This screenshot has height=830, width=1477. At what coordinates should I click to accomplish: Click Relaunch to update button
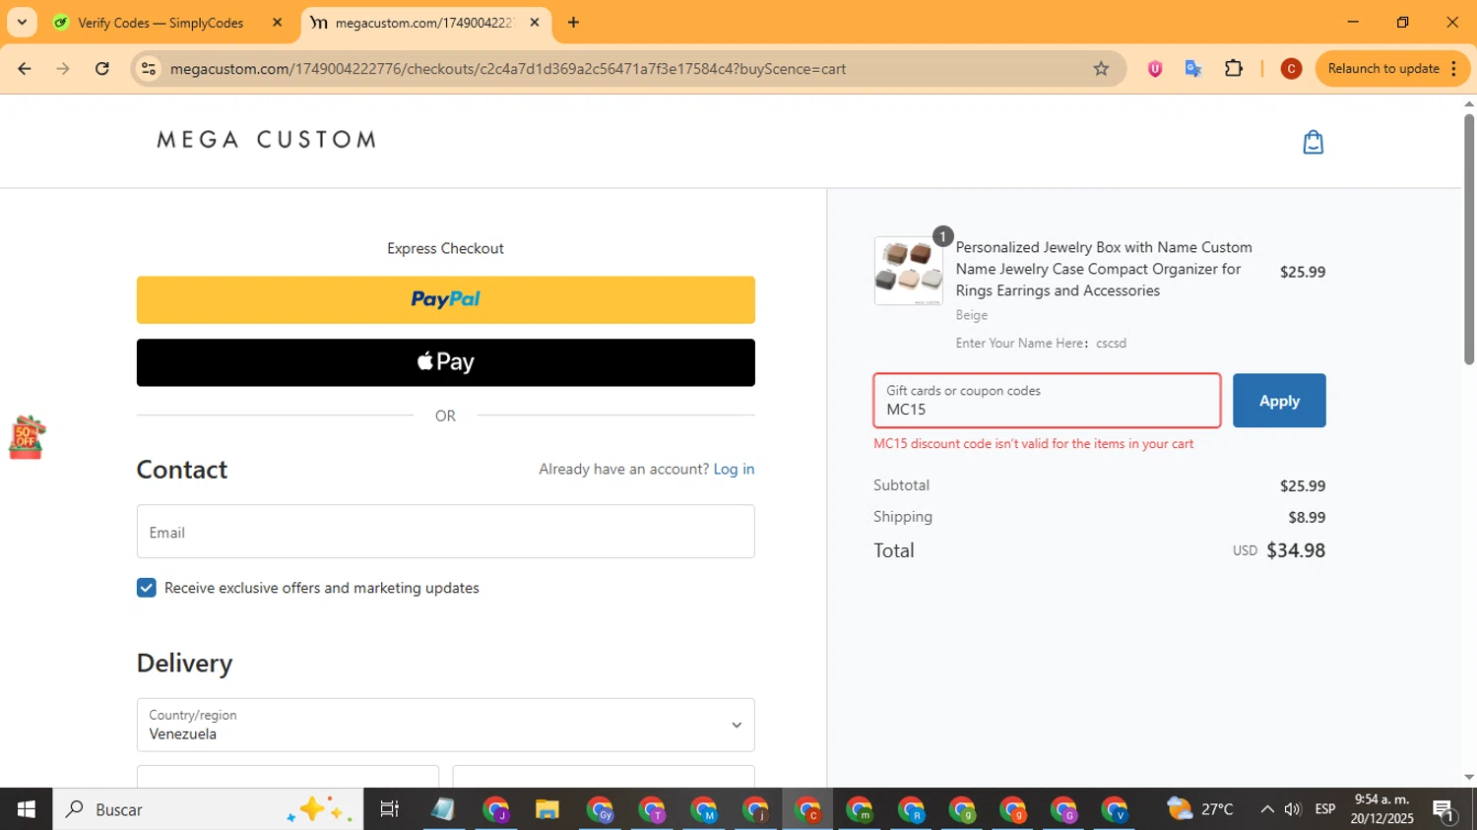[1382, 69]
